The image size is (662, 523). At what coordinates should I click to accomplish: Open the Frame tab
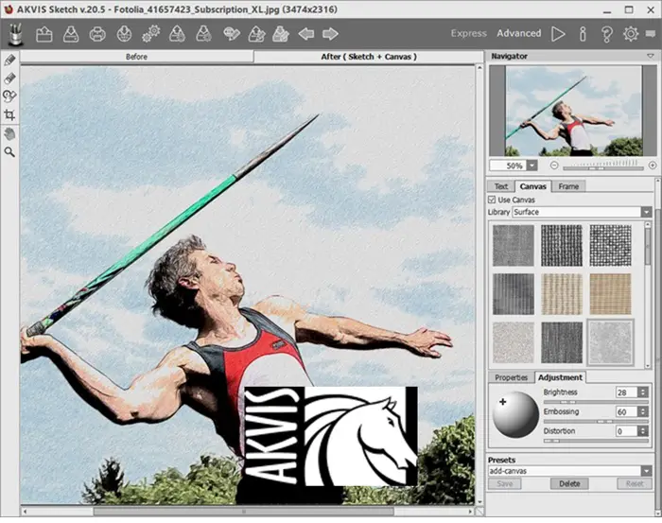568,186
